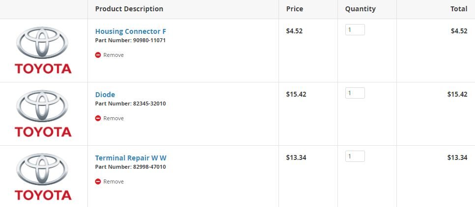Remove Housing Connector F from cart
475x207 pixels.
pos(113,55)
